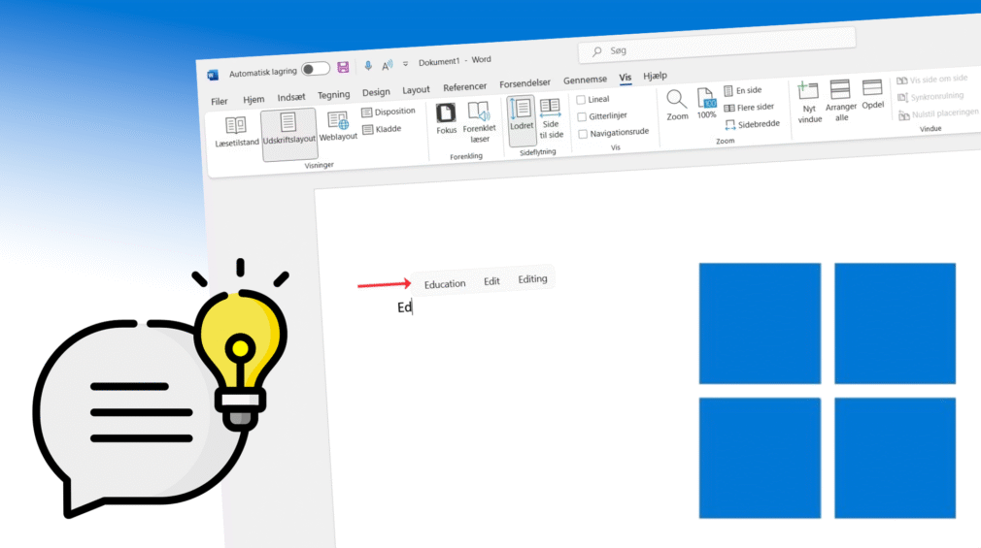This screenshot has width=981, height=548.
Task: Expand the Quick Access toolbar dropdown arrow
Action: 405,64
